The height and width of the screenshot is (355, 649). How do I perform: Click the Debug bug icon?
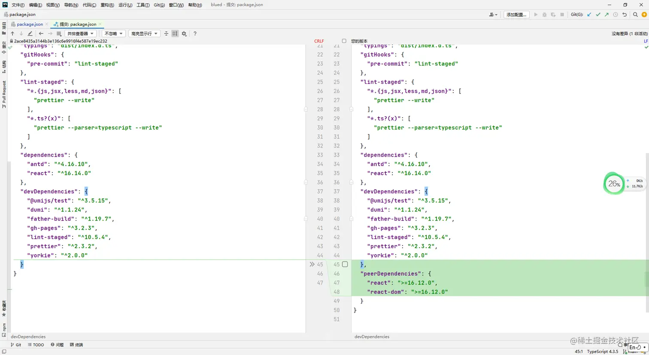(544, 15)
